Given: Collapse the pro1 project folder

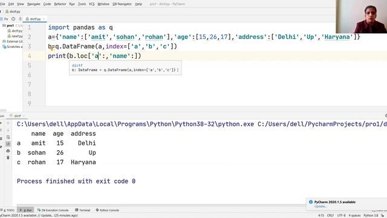Looking at the screenshot, I should click(x=10, y=25).
